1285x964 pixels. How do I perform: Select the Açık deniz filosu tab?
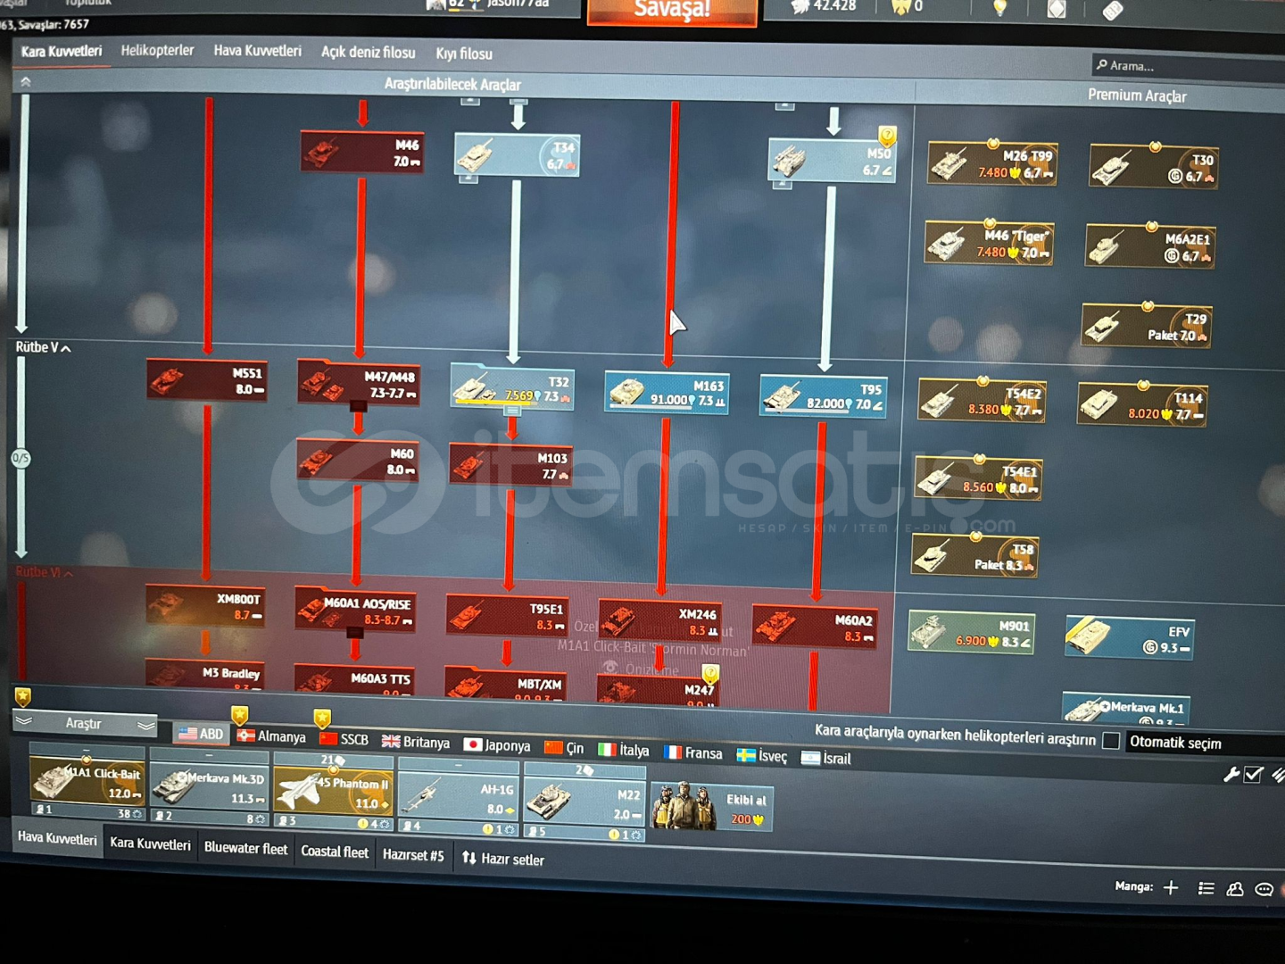click(x=369, y=53)
